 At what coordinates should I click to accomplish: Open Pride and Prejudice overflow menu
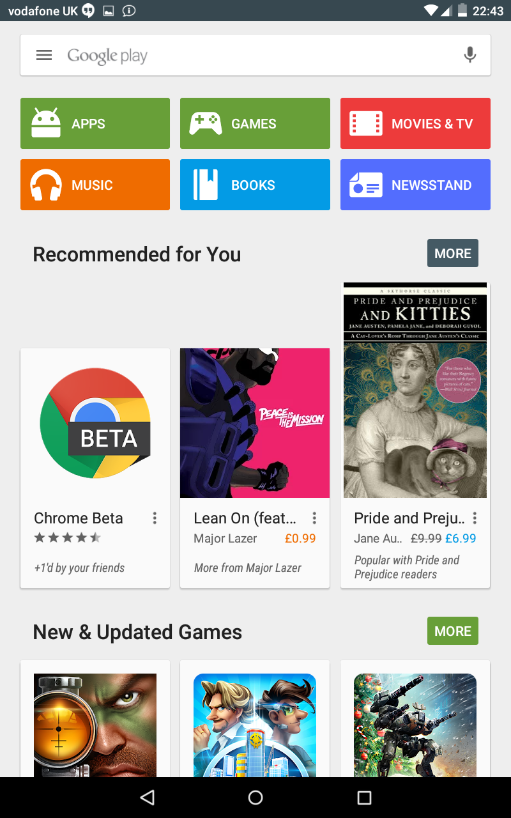tap(475, 518)
